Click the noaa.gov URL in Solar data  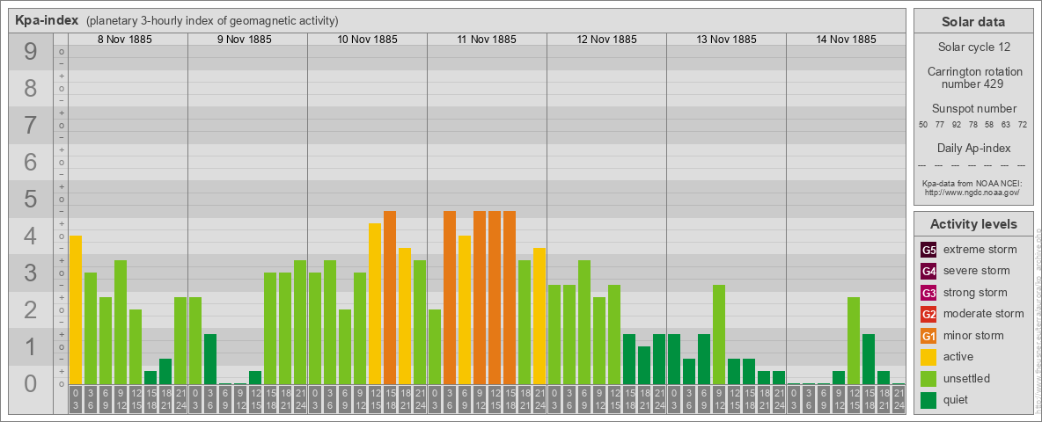coord(971,192)
